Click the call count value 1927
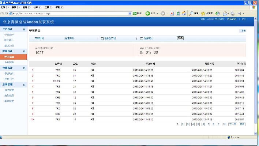This screenshot has width=259, height=146. pyautogui.click(x=39, y=53)
